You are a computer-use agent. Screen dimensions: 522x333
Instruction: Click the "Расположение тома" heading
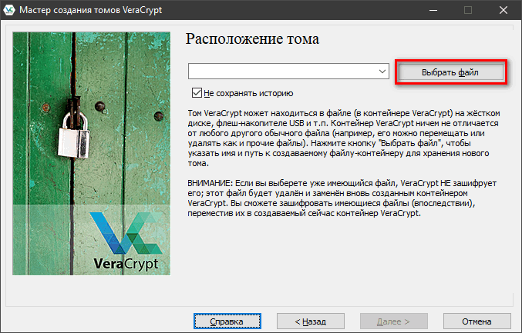pyautogui.click(x=253, y=39)
